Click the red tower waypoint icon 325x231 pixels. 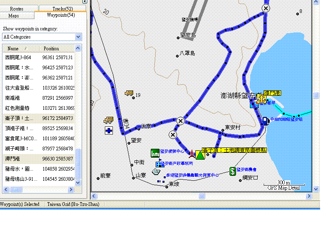(x=192, y=154)
